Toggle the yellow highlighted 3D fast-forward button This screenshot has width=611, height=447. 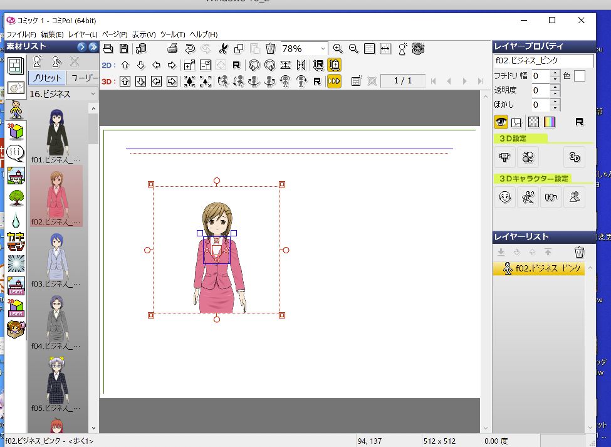click(334, 81)
